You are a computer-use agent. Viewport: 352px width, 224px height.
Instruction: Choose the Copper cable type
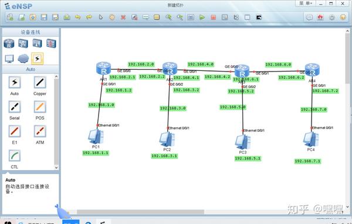(40, 82)
